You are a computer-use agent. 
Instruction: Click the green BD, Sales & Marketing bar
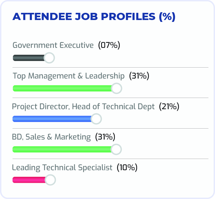point(62,150)
